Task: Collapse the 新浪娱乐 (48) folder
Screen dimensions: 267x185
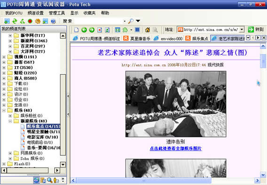Action: point(10,121)
